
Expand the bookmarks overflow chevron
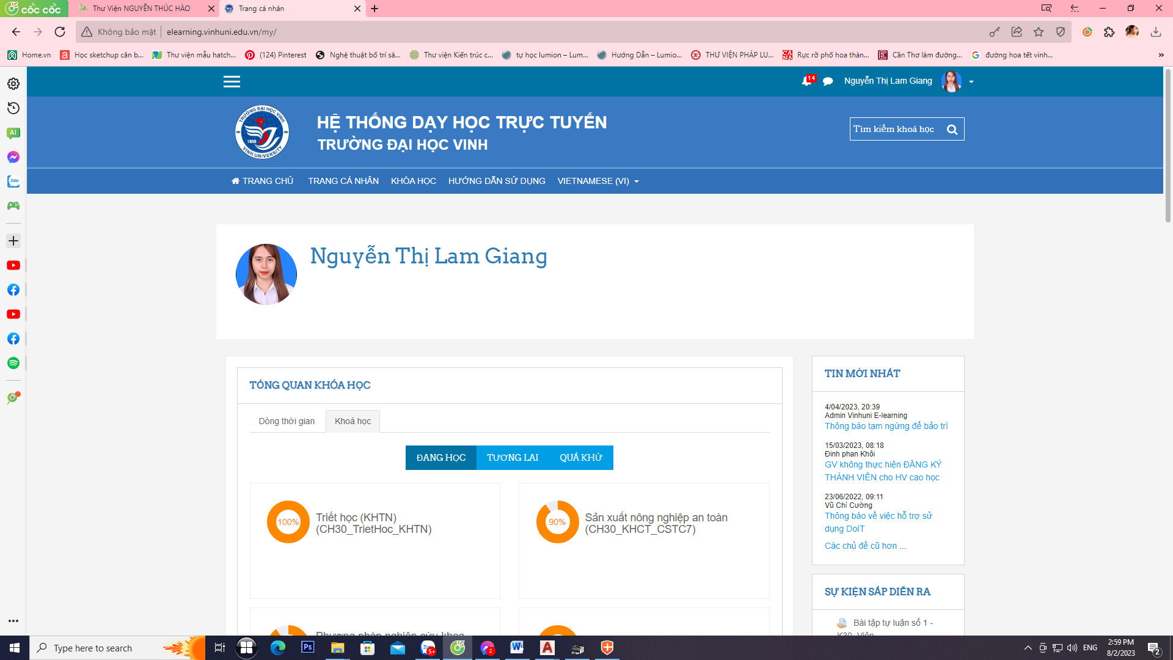pyautogui.click(x=1161, y=55)
